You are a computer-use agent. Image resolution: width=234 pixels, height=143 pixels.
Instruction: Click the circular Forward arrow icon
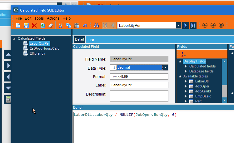pyautogui.click(x=213, y=26)
